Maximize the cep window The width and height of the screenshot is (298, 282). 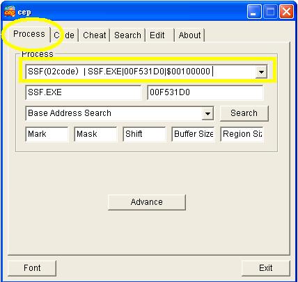[x=270, y=12]
